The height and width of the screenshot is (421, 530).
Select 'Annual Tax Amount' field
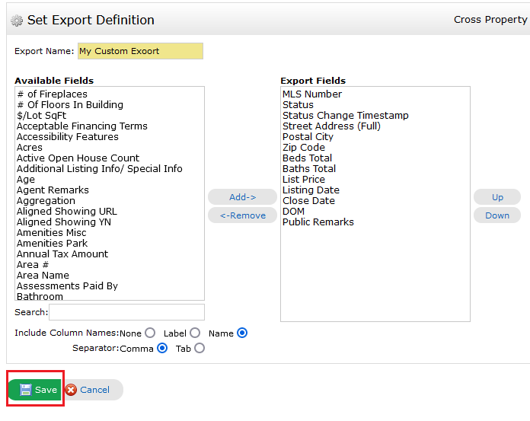click(x=110, y=254)
